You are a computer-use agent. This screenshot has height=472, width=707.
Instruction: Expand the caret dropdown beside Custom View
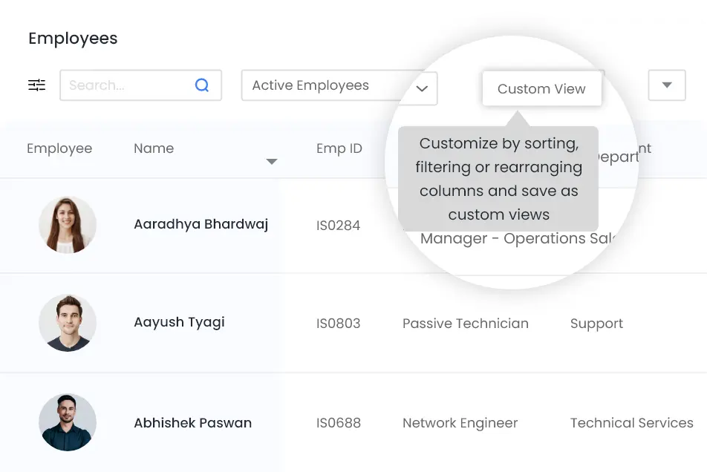tap(666, 85)
